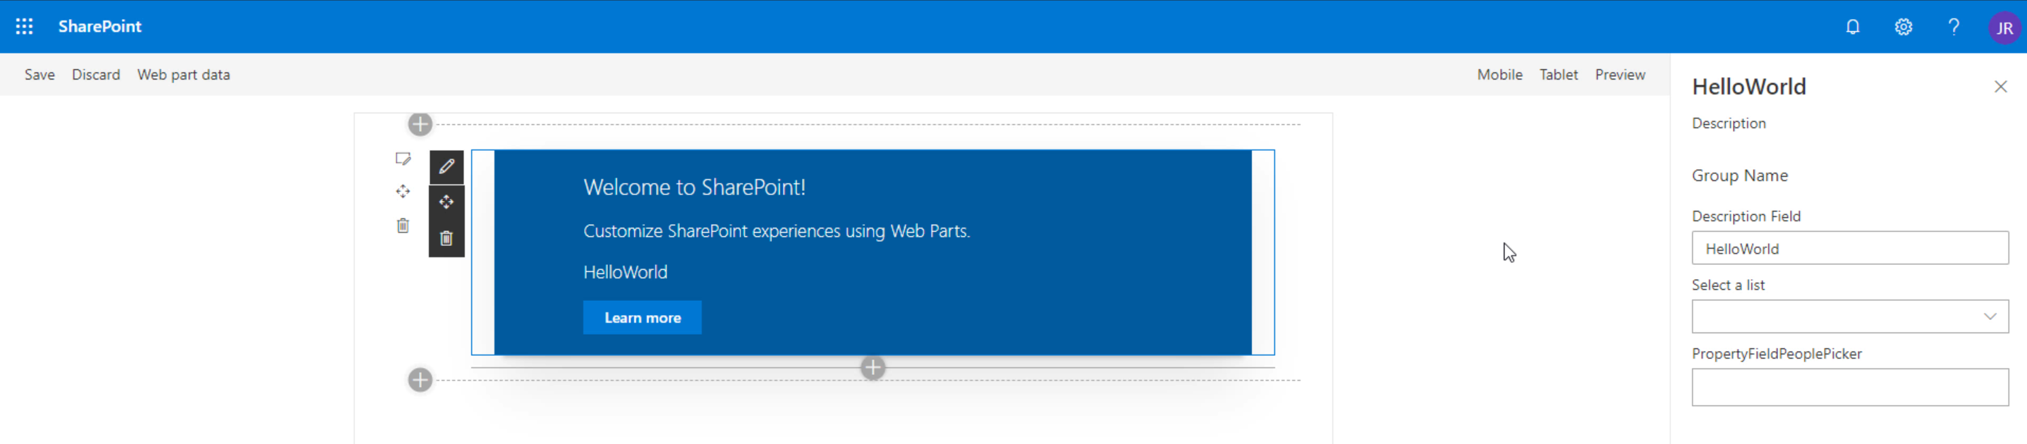The width and height of the screenshot is (2027, 444).
Task: Open Web part data
Action: click(183, 75)
